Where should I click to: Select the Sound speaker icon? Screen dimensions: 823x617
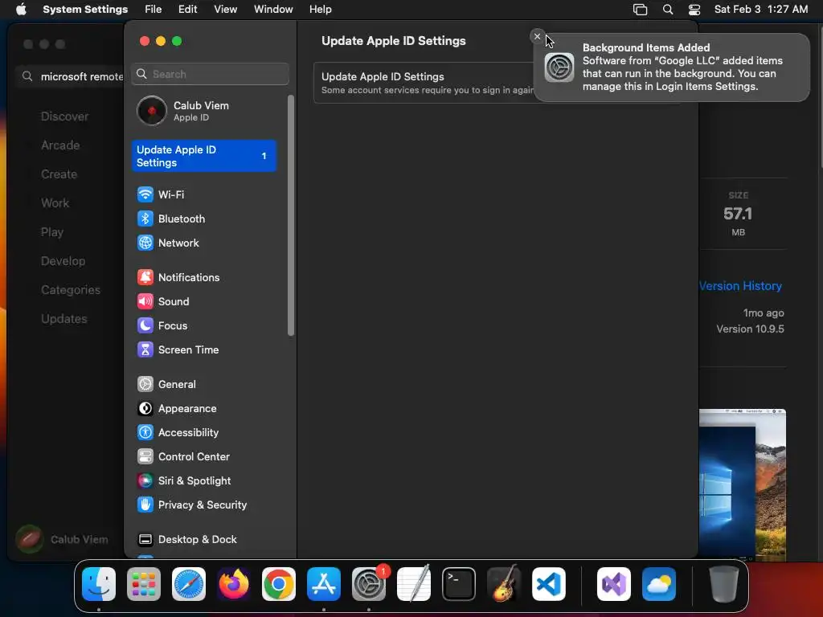[145, 302]
